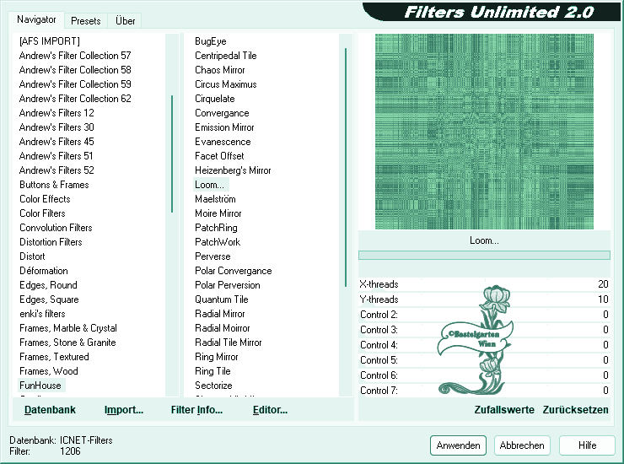Select Color Filters category
This screenshot has width=624, height=464.
point(42,213)
